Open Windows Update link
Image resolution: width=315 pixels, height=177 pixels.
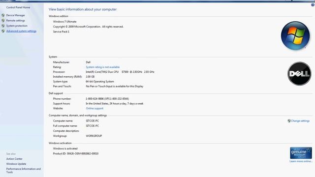(x=16, y=164)
